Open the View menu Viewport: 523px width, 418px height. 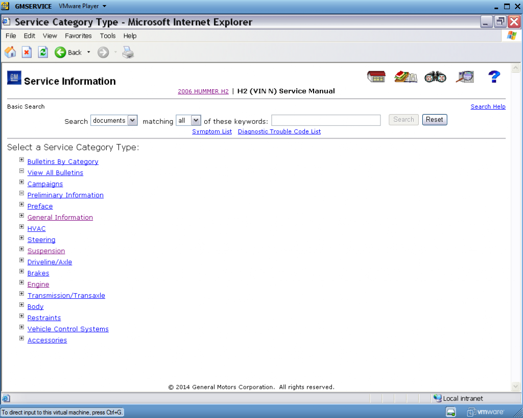pyautogui.click(x=50, y=36)
